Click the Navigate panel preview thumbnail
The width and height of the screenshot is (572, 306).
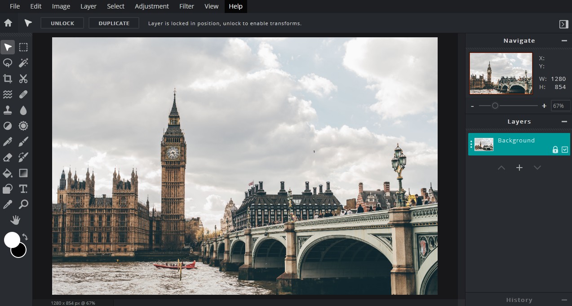(501, 74)
